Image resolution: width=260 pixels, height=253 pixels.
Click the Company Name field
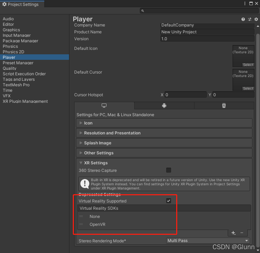coord(207,25)
